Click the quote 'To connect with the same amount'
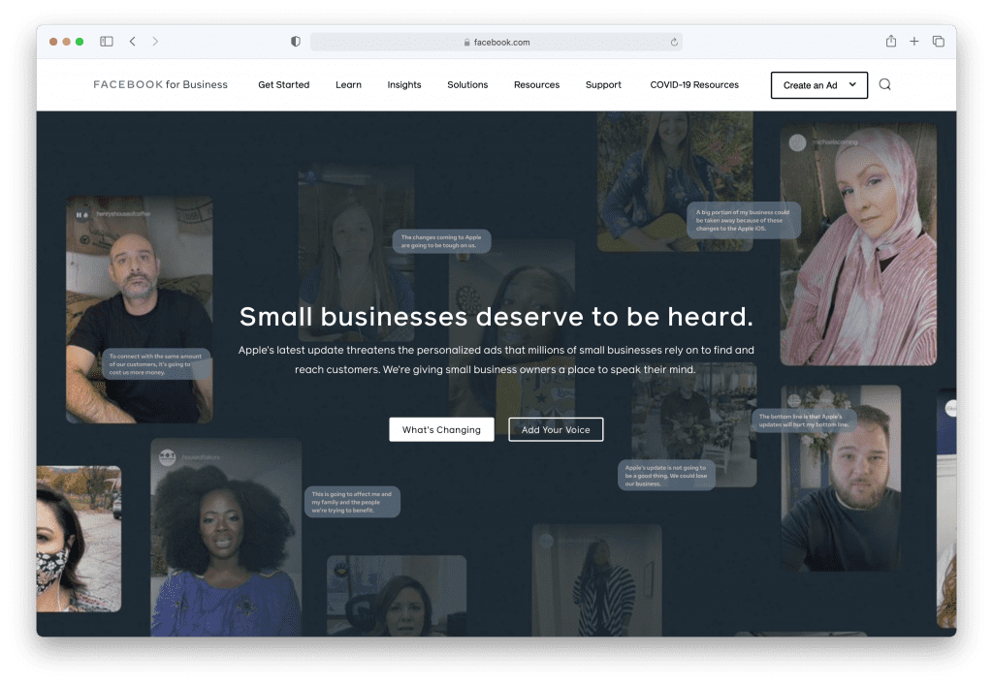The image size is (993, 685). pos(156,364)
